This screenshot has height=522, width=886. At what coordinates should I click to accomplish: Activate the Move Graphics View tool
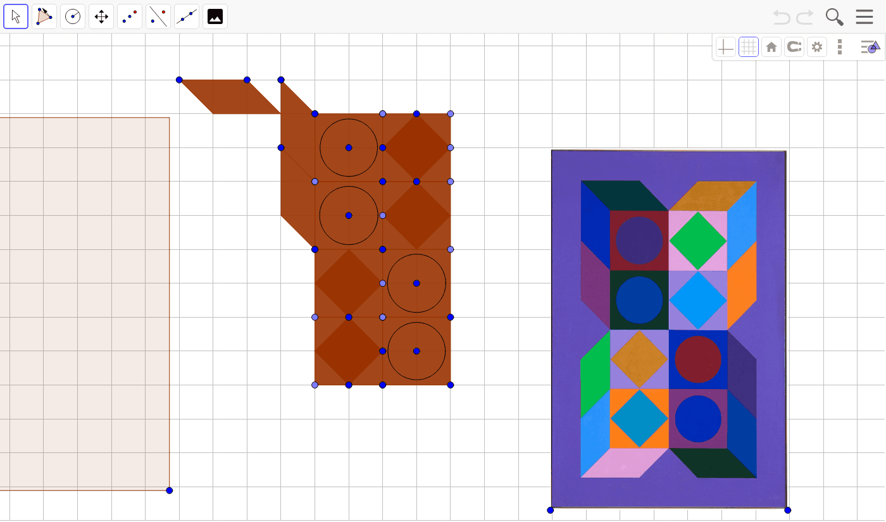tap(101, 16)
